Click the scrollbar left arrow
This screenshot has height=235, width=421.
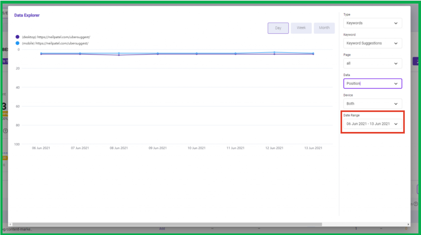(10, 224)
